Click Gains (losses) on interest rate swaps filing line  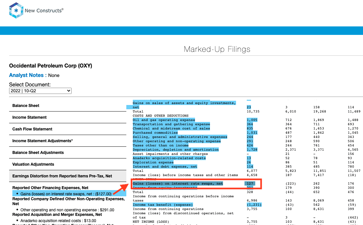tap(178, 184)
